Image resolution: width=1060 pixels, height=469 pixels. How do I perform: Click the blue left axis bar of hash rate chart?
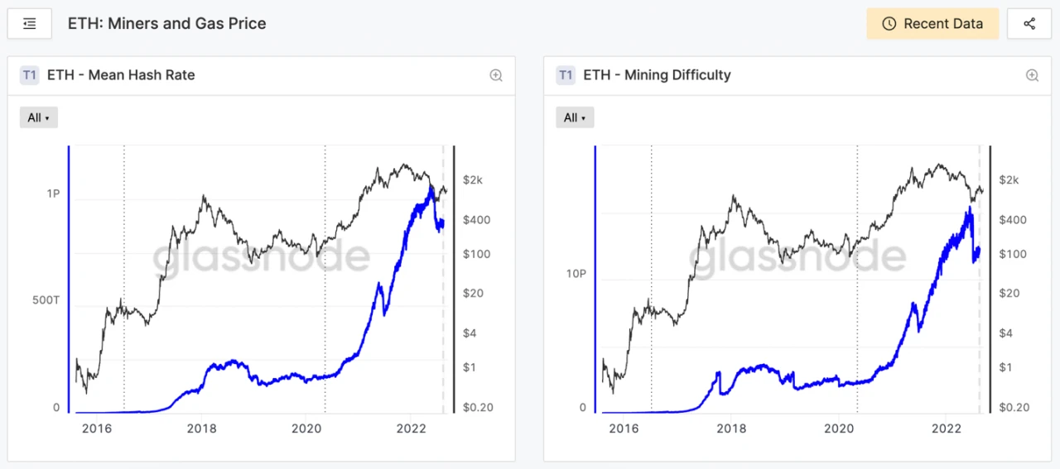(69, 280)
